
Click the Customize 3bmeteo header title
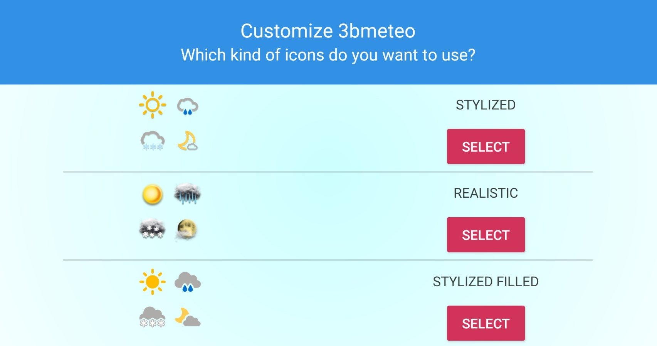[328, 31]
